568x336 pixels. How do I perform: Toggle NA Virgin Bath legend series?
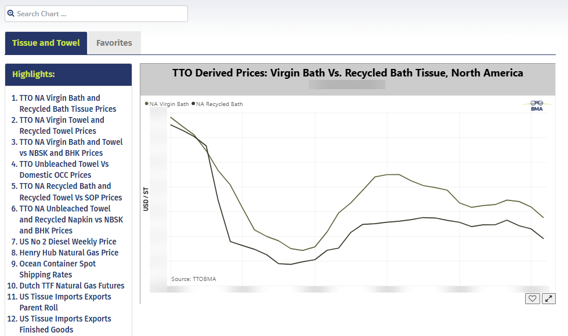click(x=167, y=104)
